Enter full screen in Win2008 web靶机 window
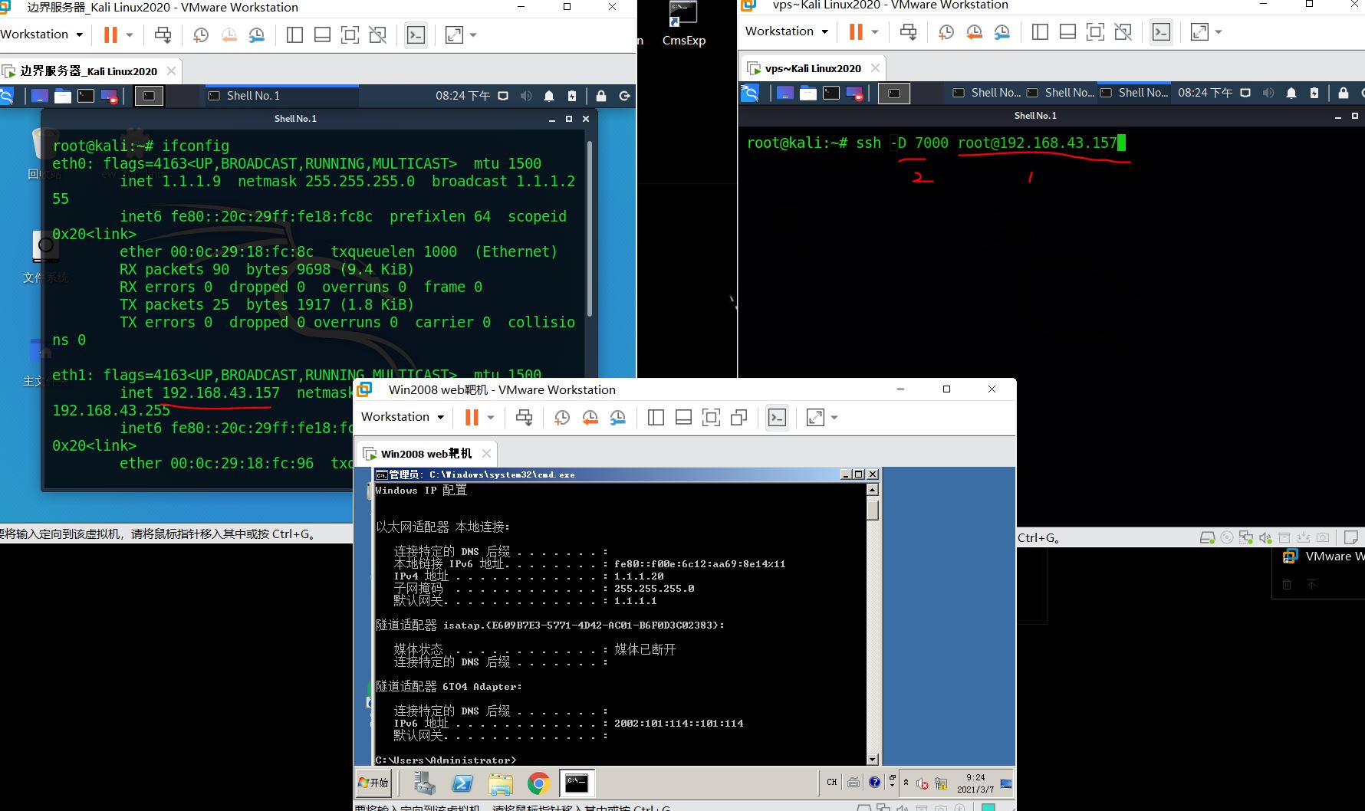 click(712, 417)
